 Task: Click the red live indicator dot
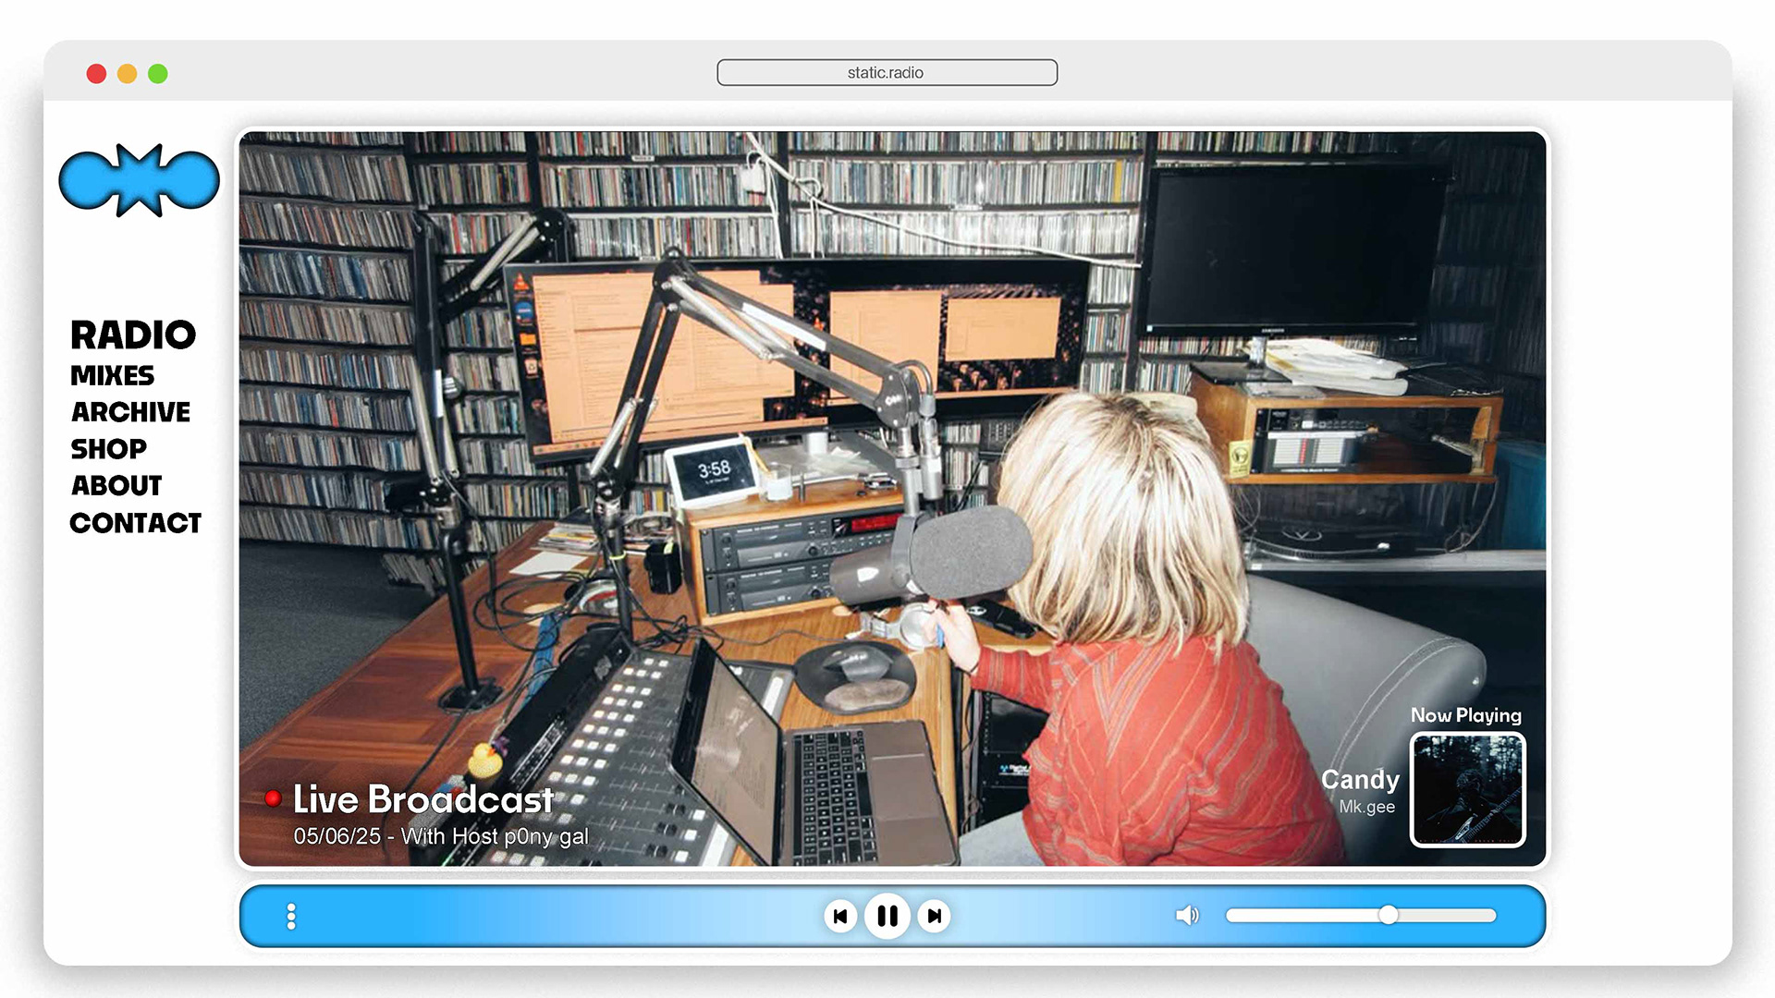(273, 798)
